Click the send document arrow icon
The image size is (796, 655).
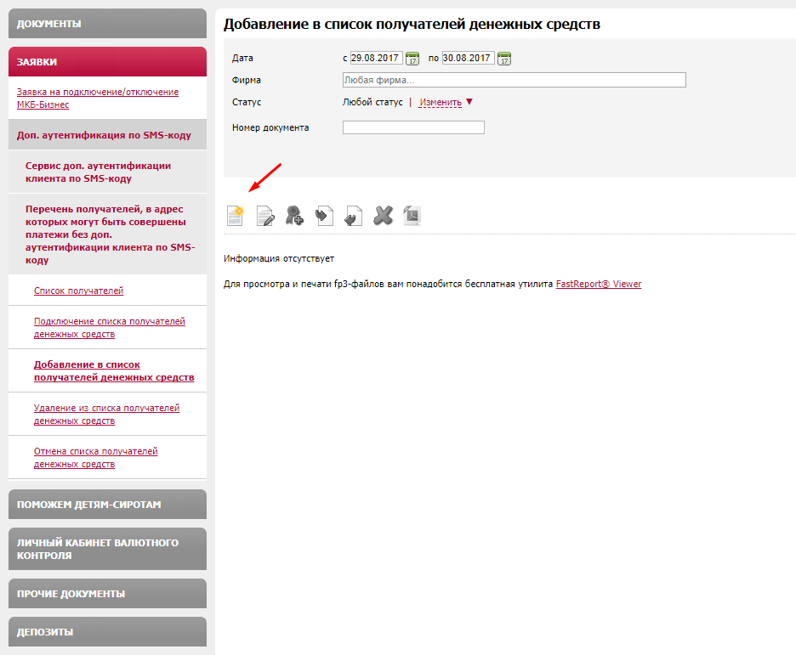pyautogui.click(x=324, y=216)
